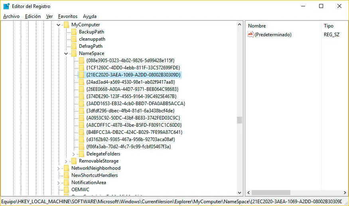Click the ab string icon for (Predeterminado)
Viewport: 349px width, 206px height.
(250, 34)
